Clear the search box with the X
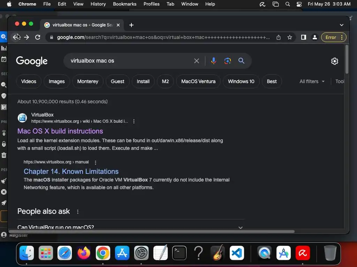This screenshot has height=267, width=357. 197,61
